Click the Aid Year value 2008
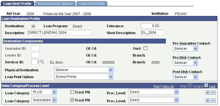 click(30, 14)
